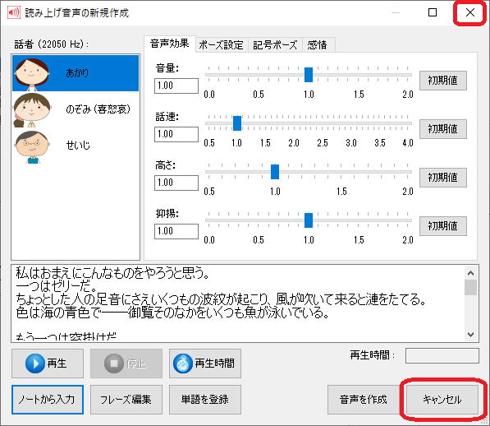
Task: Focus the 抑揚 value field
Action: click(x=176, y=231)
